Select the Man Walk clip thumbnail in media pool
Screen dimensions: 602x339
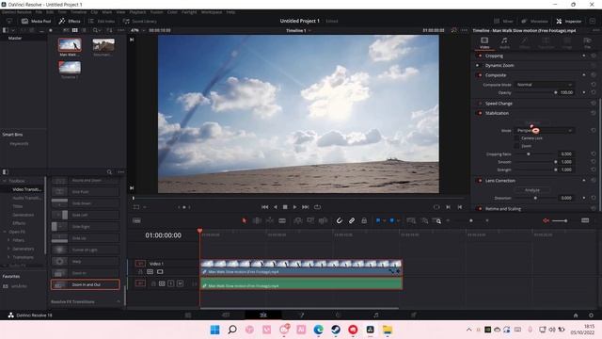coord(70,45)
